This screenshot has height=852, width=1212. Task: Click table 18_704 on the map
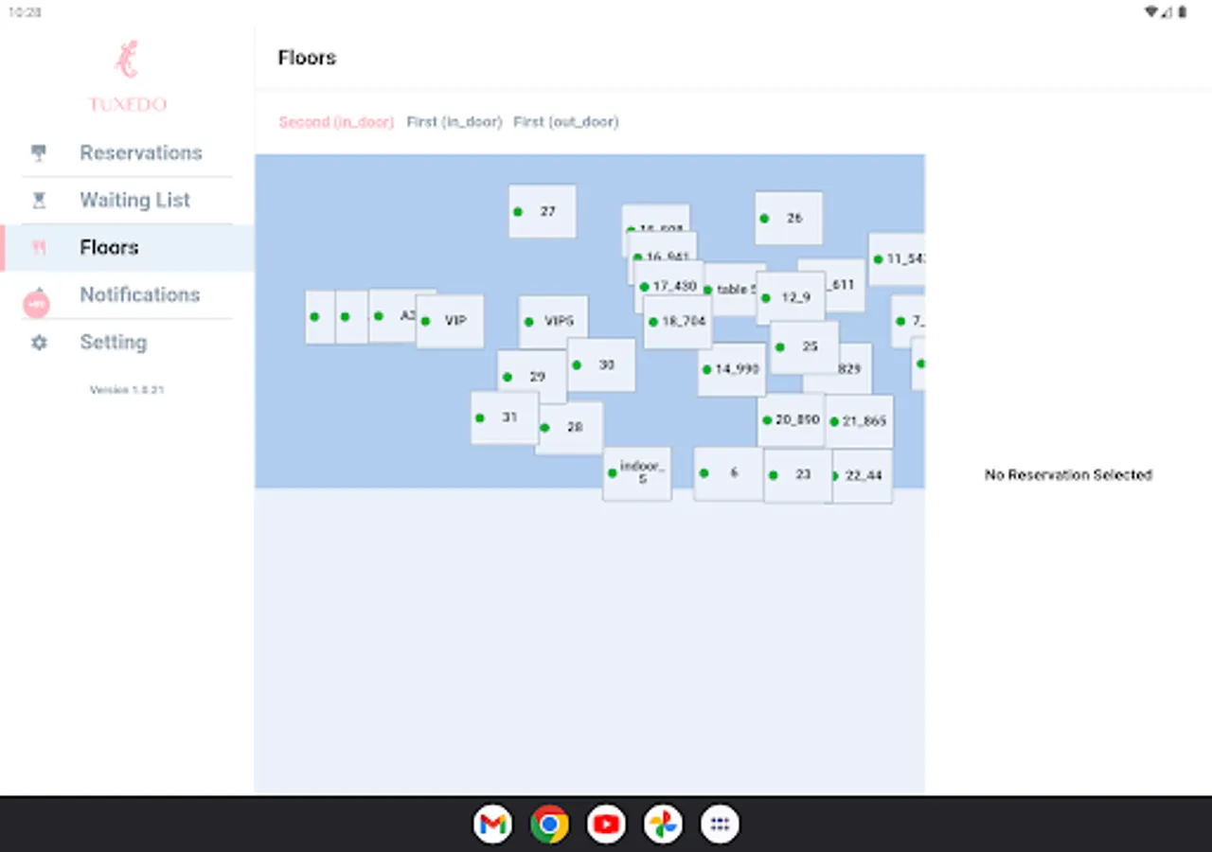[678, 322]
